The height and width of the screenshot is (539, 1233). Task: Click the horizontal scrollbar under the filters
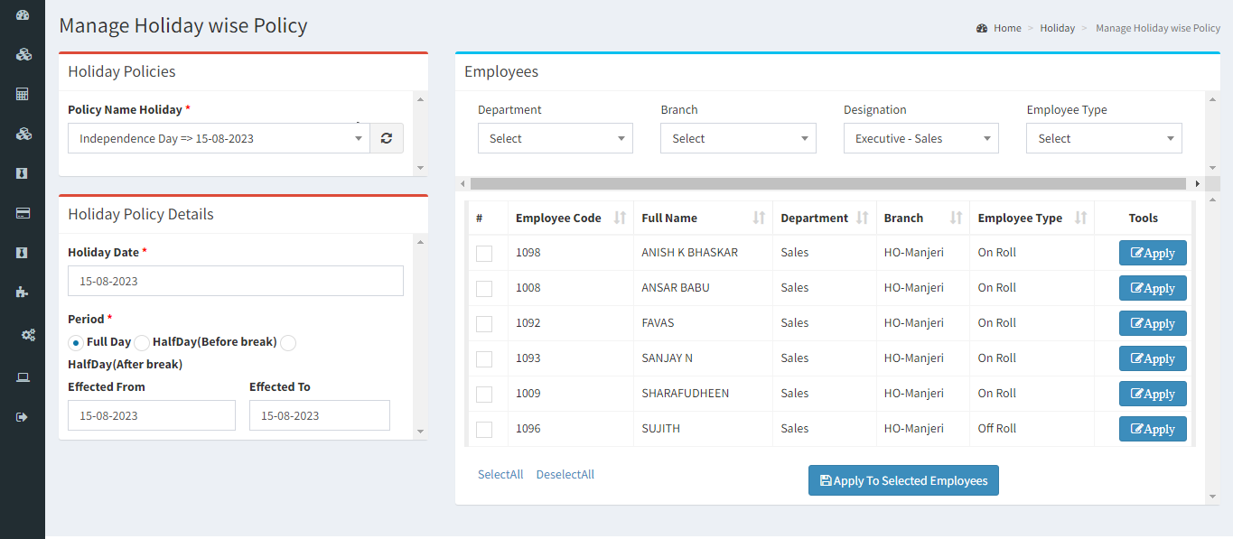tap(827, 183)
